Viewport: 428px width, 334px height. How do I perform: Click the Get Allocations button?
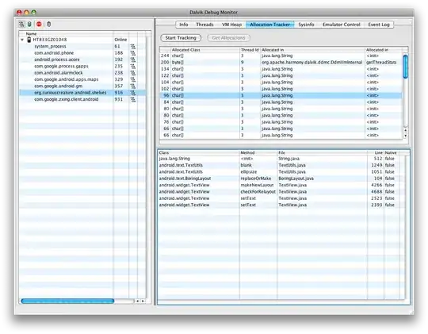click(228, 38)
